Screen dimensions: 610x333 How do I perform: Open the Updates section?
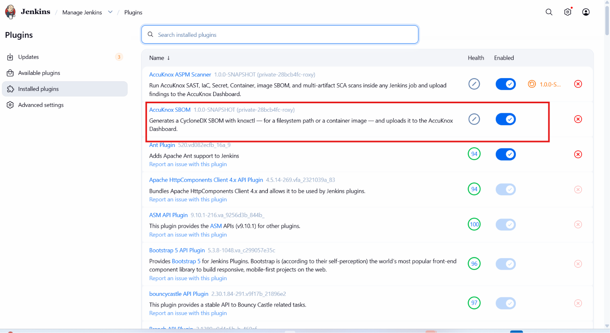65,57
